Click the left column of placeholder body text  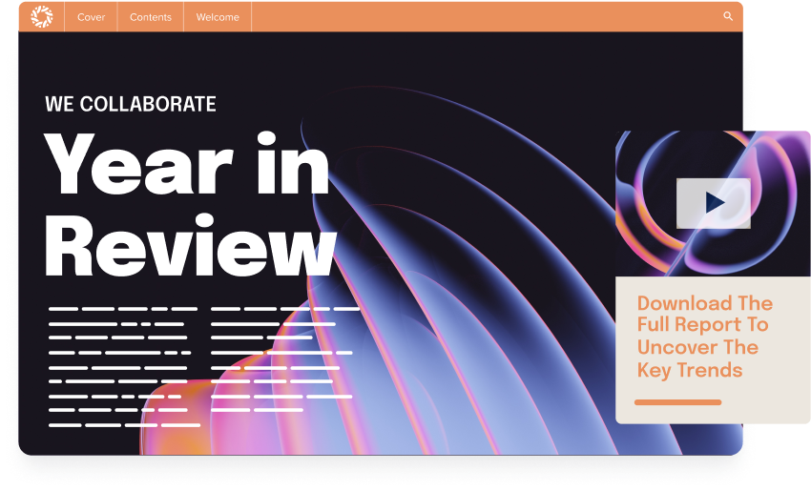click(x=123, y=366)
